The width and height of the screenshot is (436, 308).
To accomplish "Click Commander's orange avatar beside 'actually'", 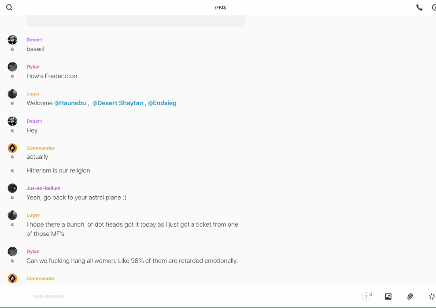I will pyautogui.click(x=12, y=148).
